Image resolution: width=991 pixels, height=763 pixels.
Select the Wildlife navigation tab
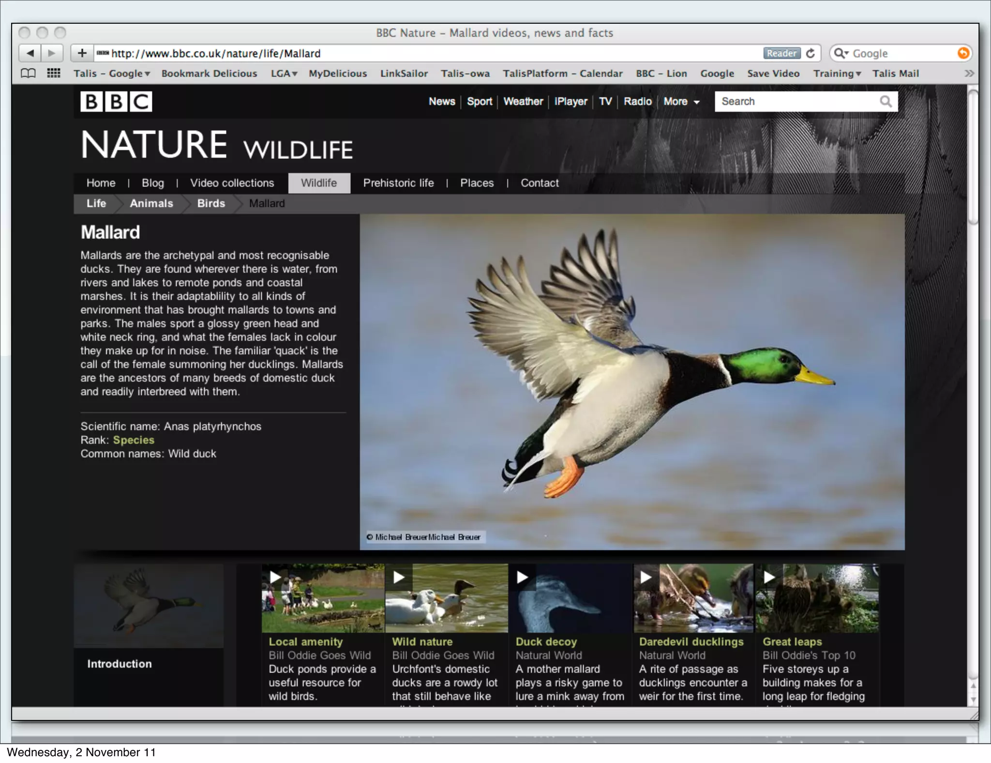[319, 183]
